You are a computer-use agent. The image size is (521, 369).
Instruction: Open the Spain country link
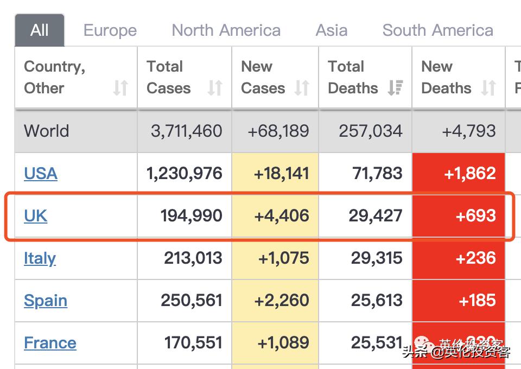[46, 301]
